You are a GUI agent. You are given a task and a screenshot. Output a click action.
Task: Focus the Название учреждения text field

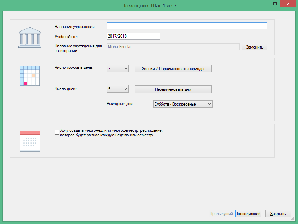tap(187, 26)
